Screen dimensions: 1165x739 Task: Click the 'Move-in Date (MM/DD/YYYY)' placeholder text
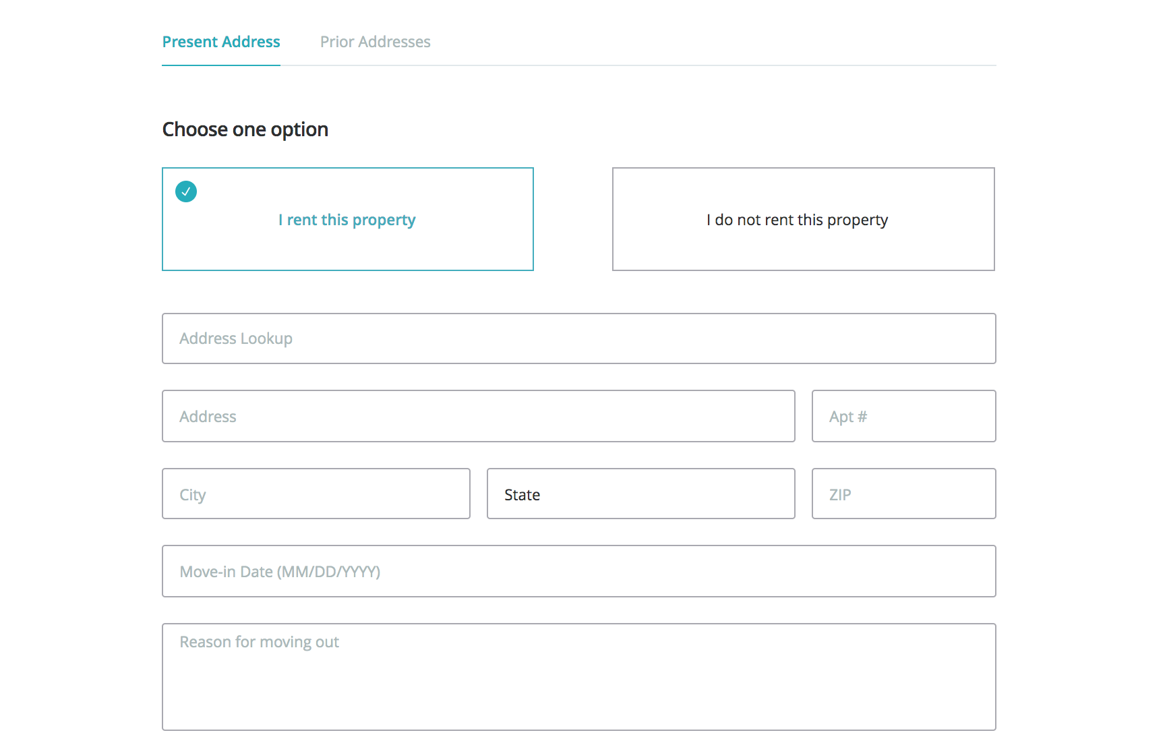(x=280, y=572)
